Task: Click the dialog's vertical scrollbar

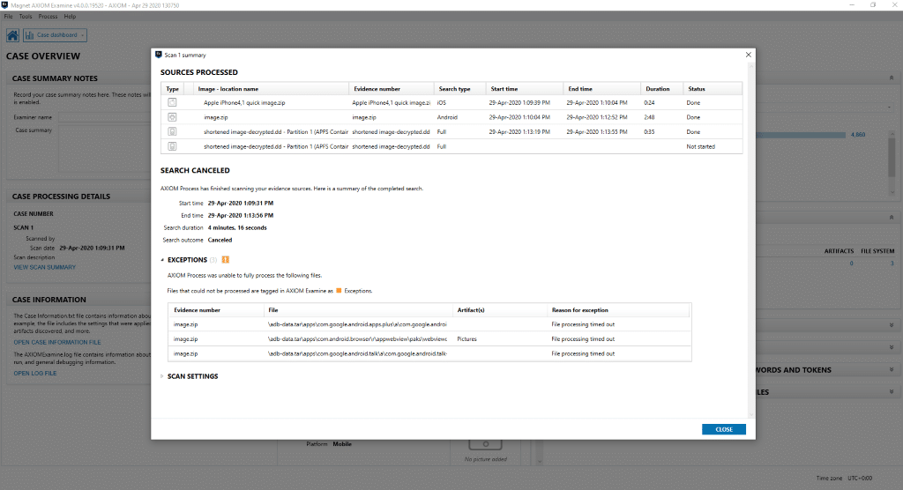Action: tap(750, 239)
